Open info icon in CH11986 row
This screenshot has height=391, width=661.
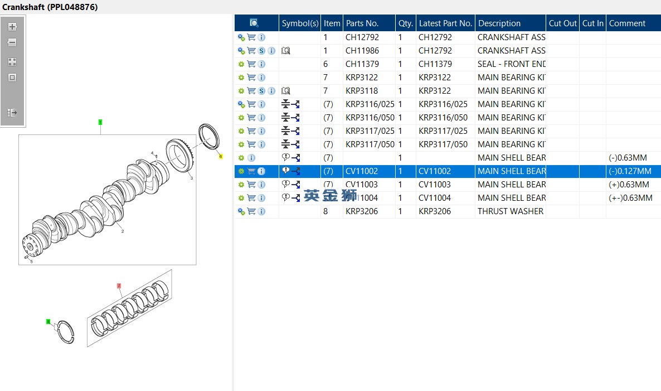(x=271, y=51)
